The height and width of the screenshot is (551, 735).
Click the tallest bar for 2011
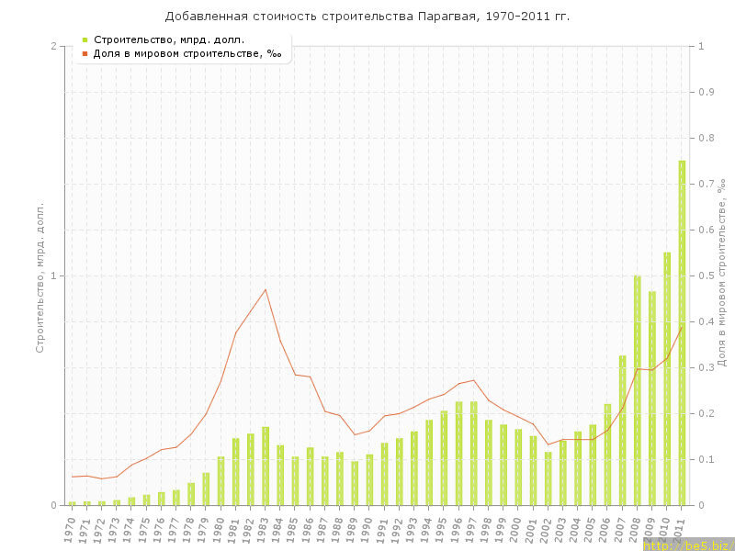coord(682,332)
